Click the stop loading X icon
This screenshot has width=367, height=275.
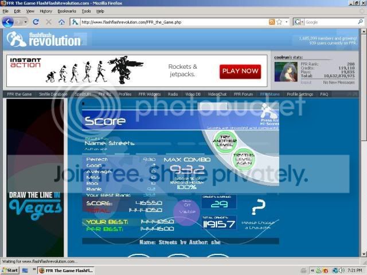(x=48, y=22)
